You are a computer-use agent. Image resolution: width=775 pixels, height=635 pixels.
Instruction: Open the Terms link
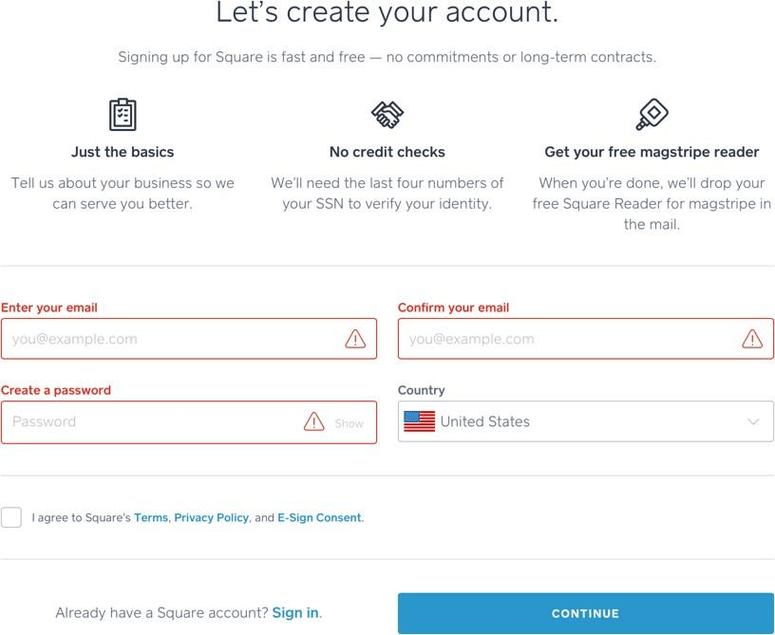(151, 517)
